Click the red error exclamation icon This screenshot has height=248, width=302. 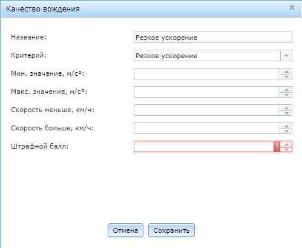277,146
